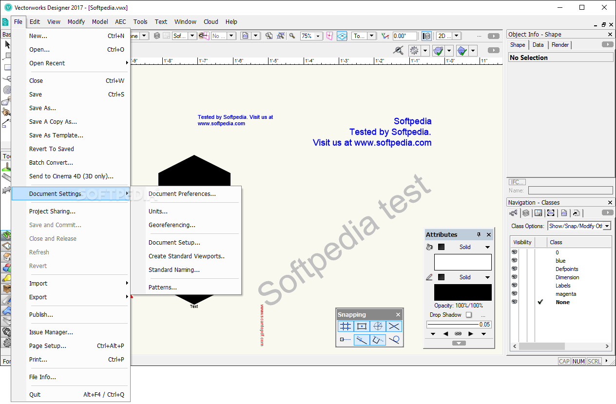616x404 pixels.
Task: Toggle the Snap to Object icon
Action: [x=362, y=327]
